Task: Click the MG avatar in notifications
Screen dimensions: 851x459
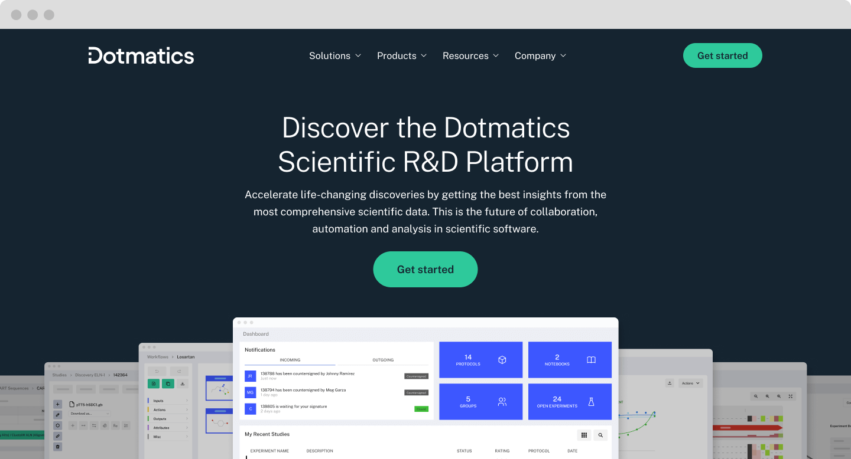Action: [251, 392]
